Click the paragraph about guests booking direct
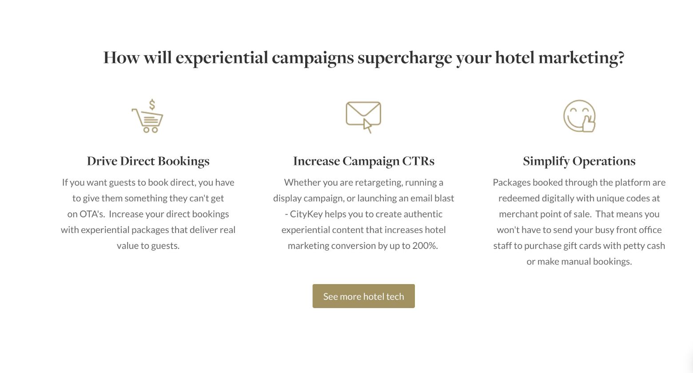The width and height of the screenshot is (693, 373). coord(148,214)
